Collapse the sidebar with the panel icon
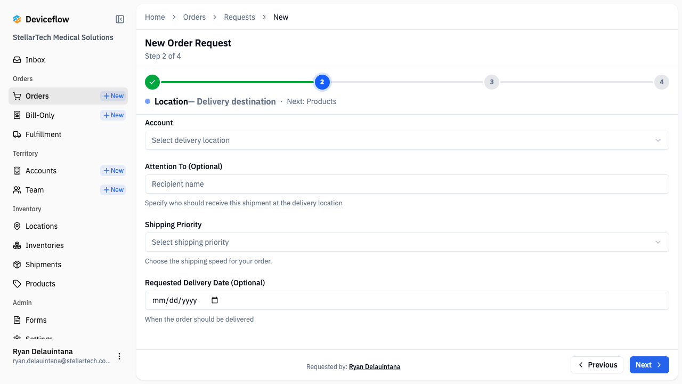The height and width of the screenshot is (384, 682). coord(120,19)
